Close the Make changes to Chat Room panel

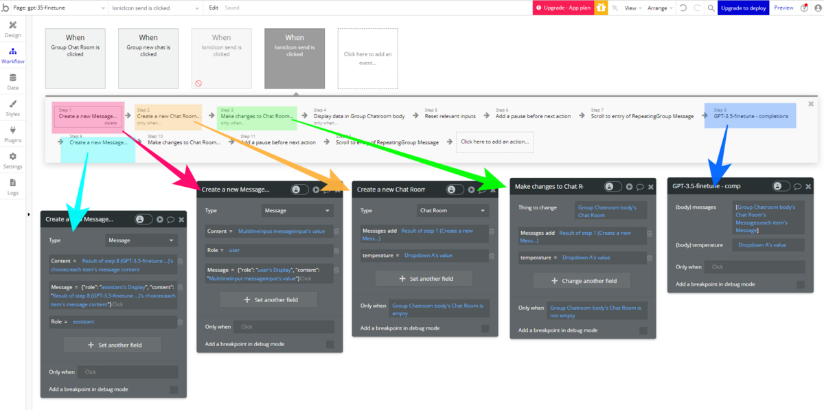(x=651, y=186)
